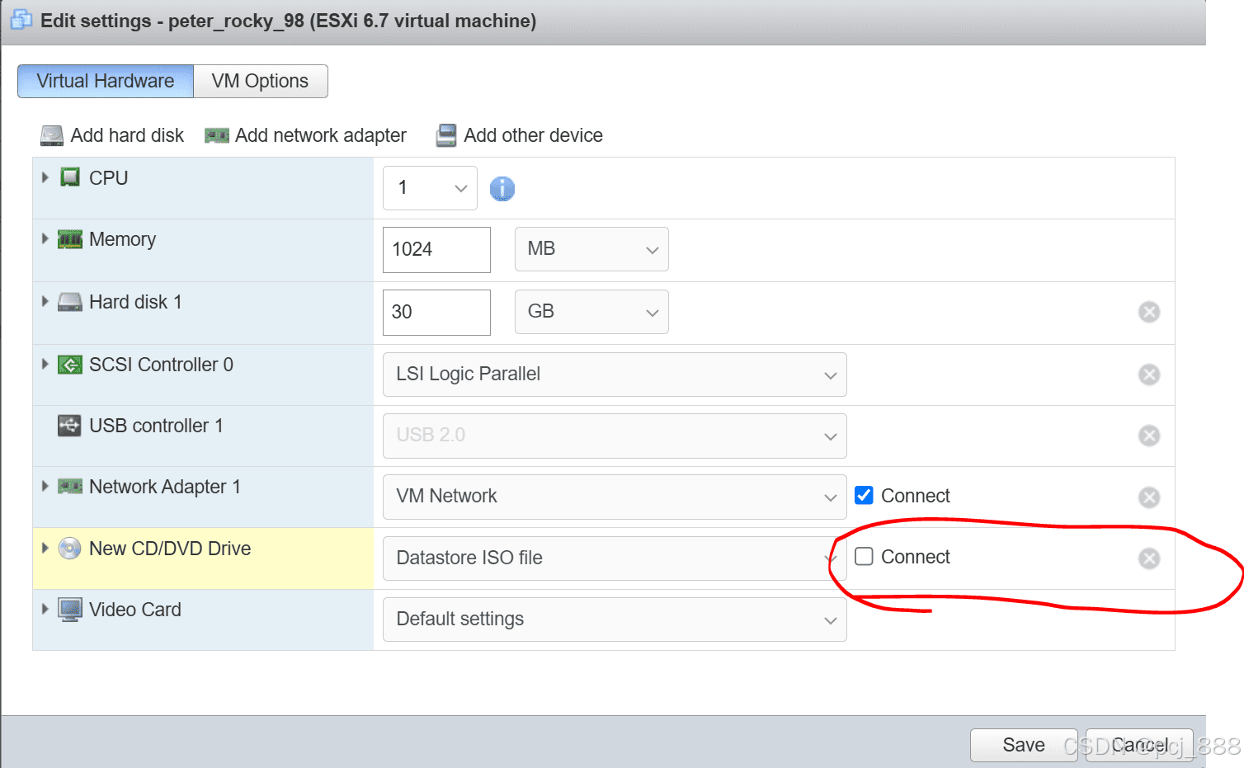Click Add other device icon
Viewport: 1244px width, 768px height.
pos(446,135)
